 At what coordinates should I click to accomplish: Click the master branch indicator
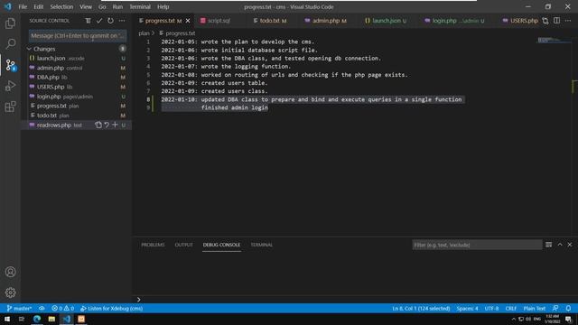coord(19,309)
